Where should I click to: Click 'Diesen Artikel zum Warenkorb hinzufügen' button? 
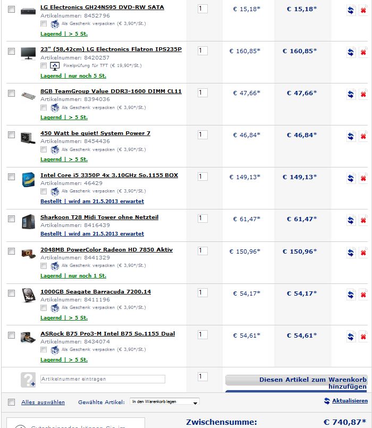[296, 383]
